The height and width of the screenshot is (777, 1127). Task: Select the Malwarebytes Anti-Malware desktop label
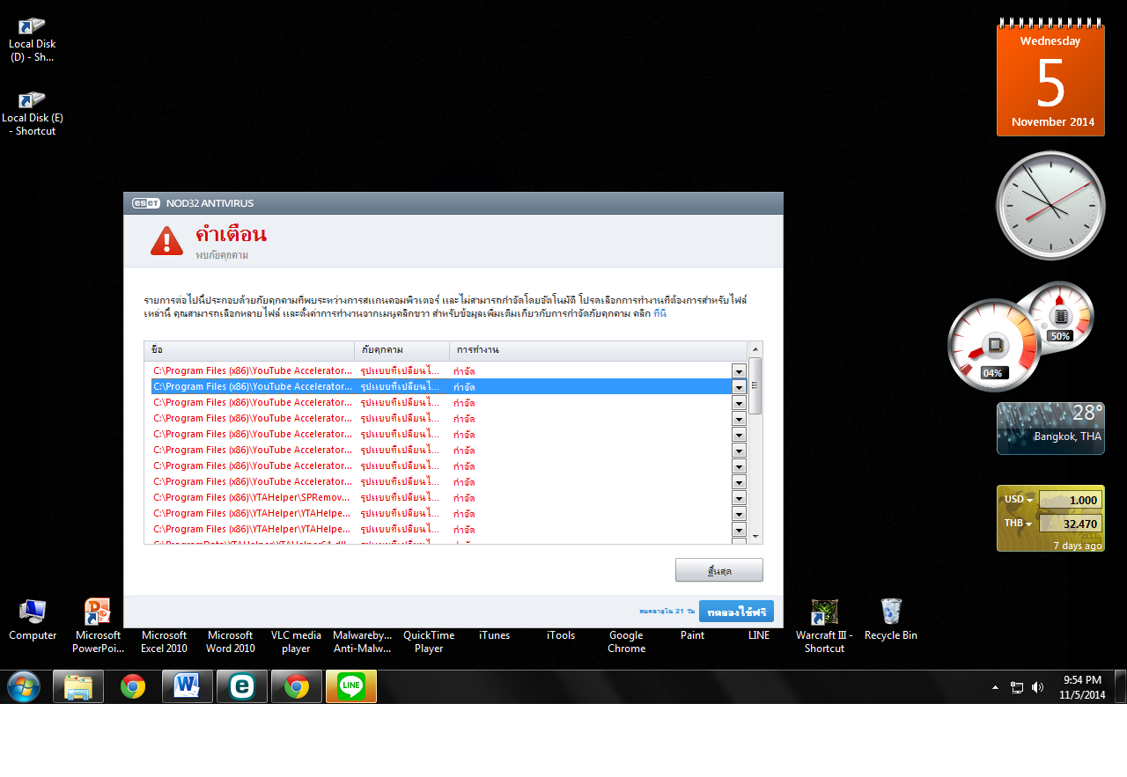tap(363, 641)
